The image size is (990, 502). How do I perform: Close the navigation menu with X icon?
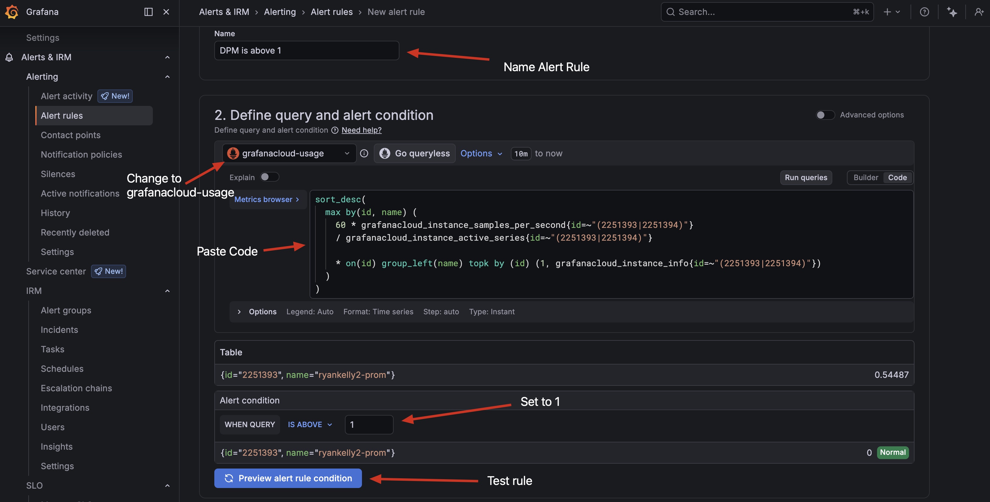tap(166, 12)
